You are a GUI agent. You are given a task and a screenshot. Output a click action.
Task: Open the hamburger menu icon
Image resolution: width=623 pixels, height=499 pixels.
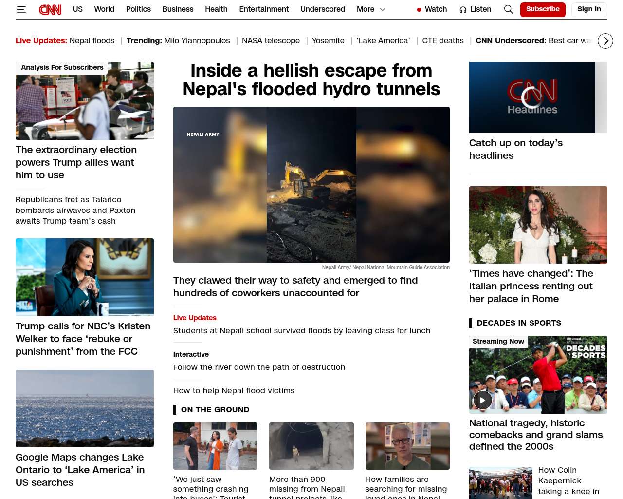[x=21, y=9]
